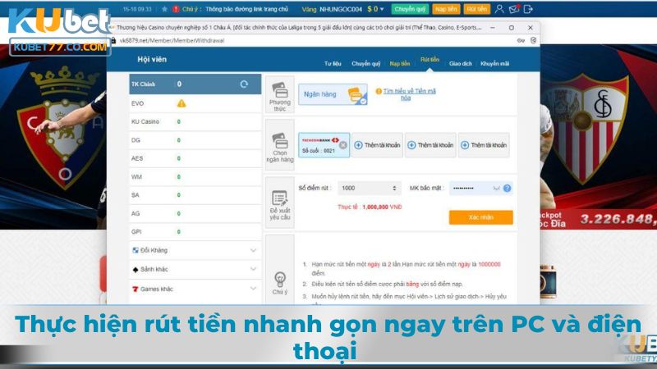
Task: Adjust Số điểm rút stepper arrows
Action: [396, 189]
